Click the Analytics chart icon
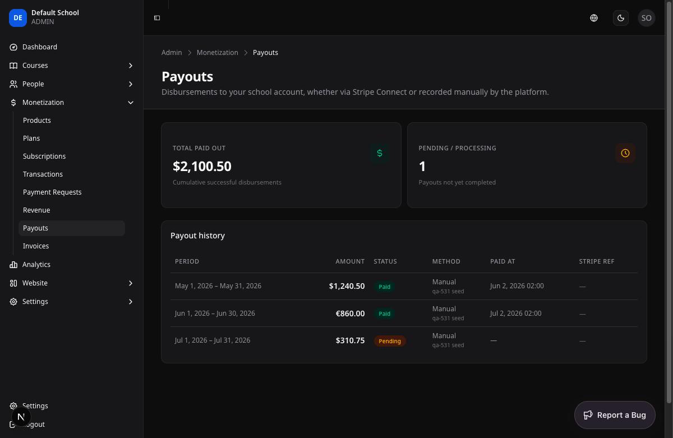 [x=13, y=265]
